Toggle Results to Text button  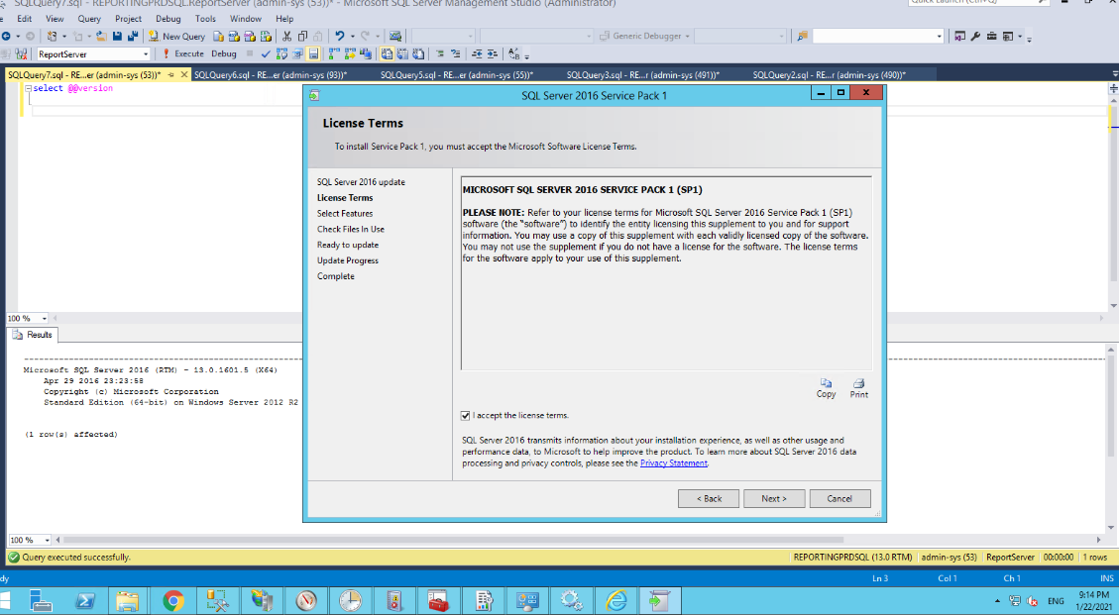pos(387,53)
